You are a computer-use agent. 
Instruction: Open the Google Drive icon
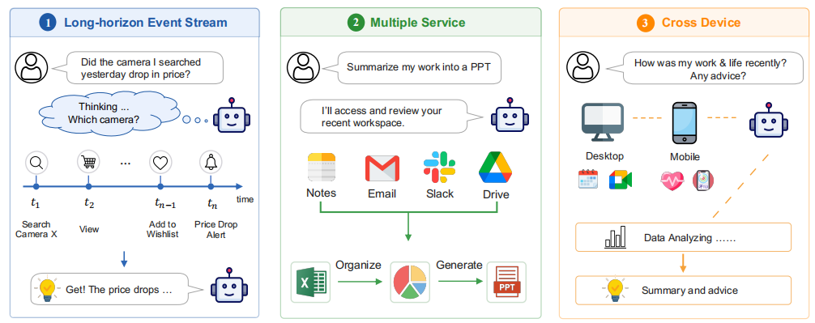pyautogui.click(x=496, y=168)
